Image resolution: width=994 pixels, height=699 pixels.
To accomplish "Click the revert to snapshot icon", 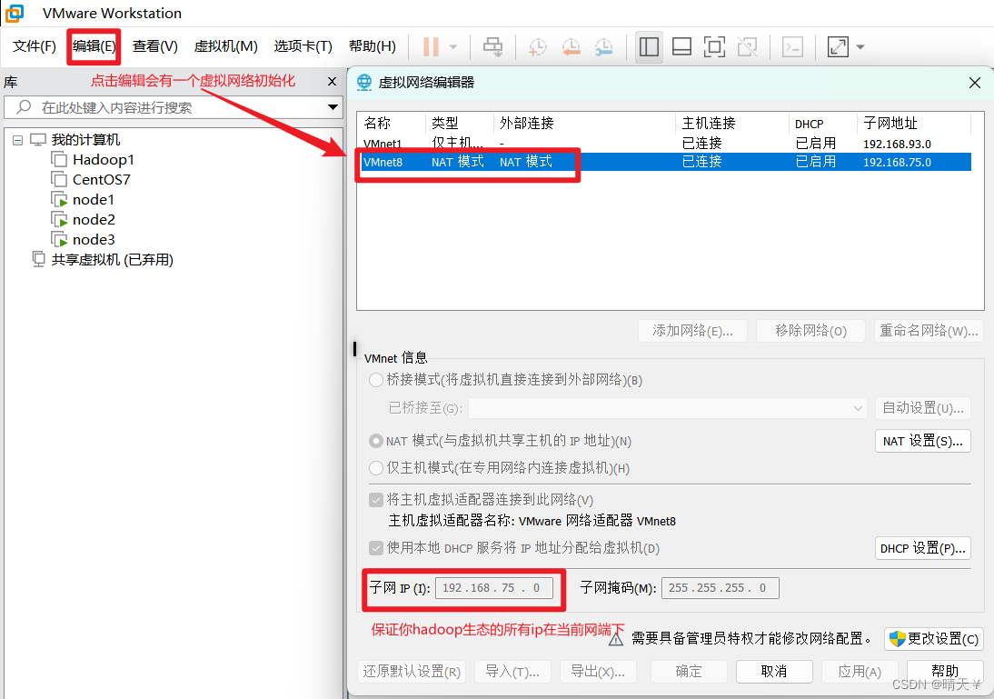I will tap(572, 46).
